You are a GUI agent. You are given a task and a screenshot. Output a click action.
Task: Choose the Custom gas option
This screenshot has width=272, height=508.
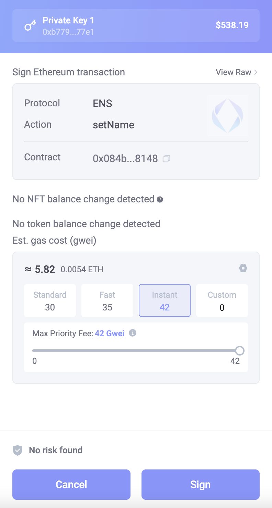[222, 300]
